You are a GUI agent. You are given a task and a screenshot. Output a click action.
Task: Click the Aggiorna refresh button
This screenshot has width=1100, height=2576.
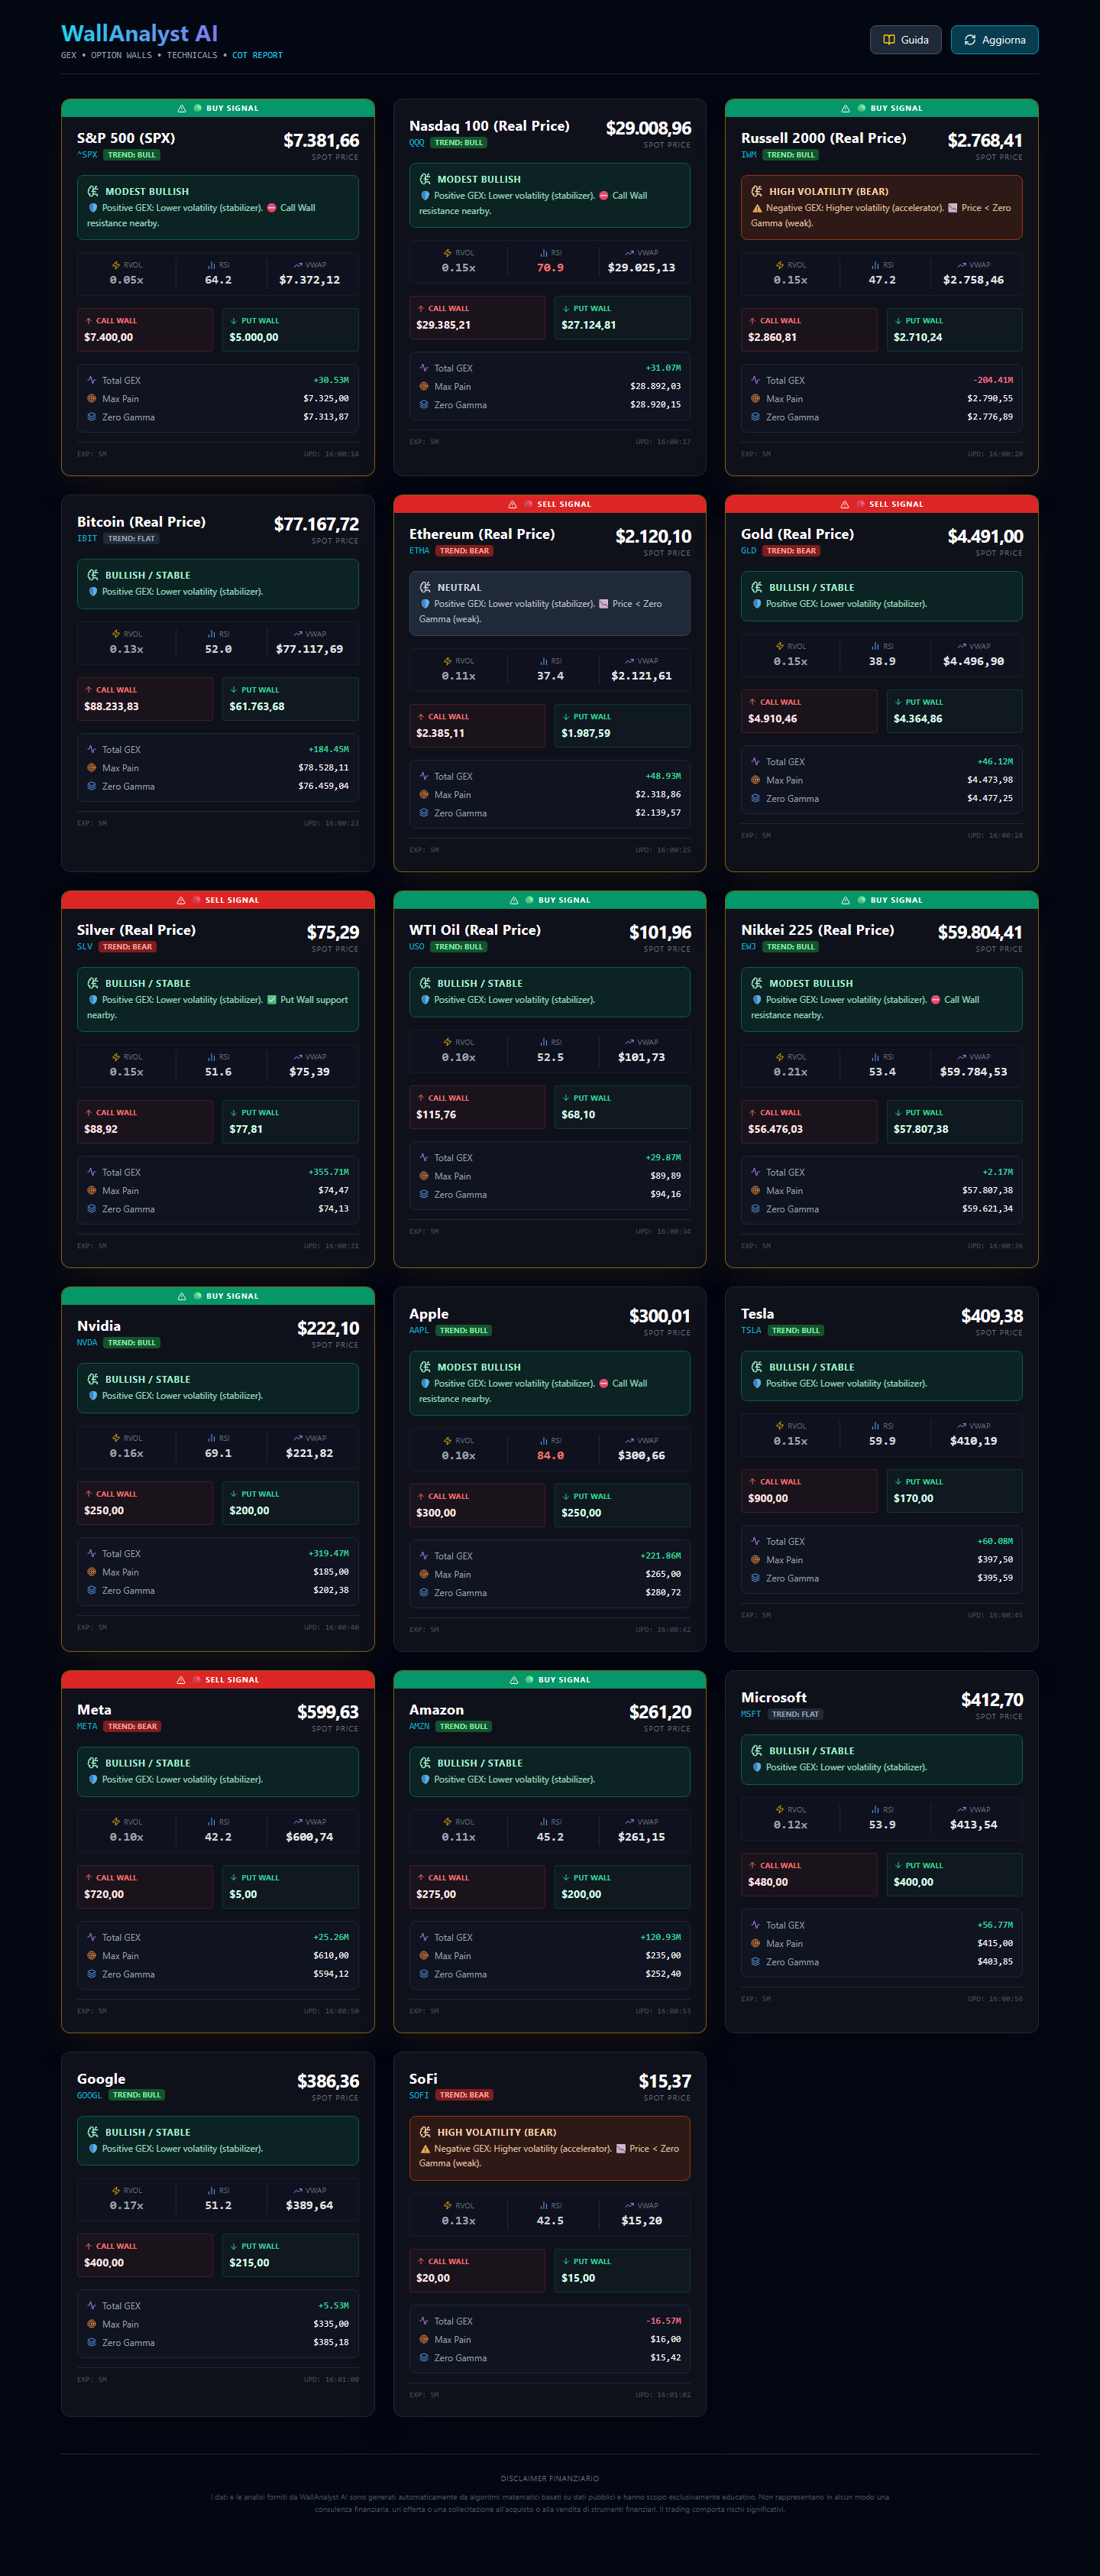pyautogui.click(x=994, y=40)
